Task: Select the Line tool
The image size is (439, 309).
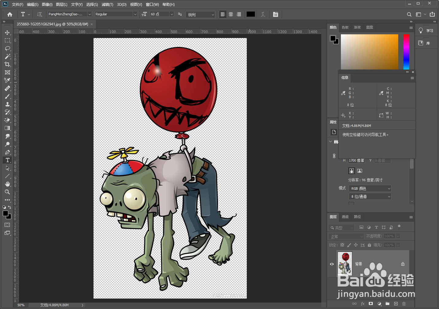Action: coord(7,176)
